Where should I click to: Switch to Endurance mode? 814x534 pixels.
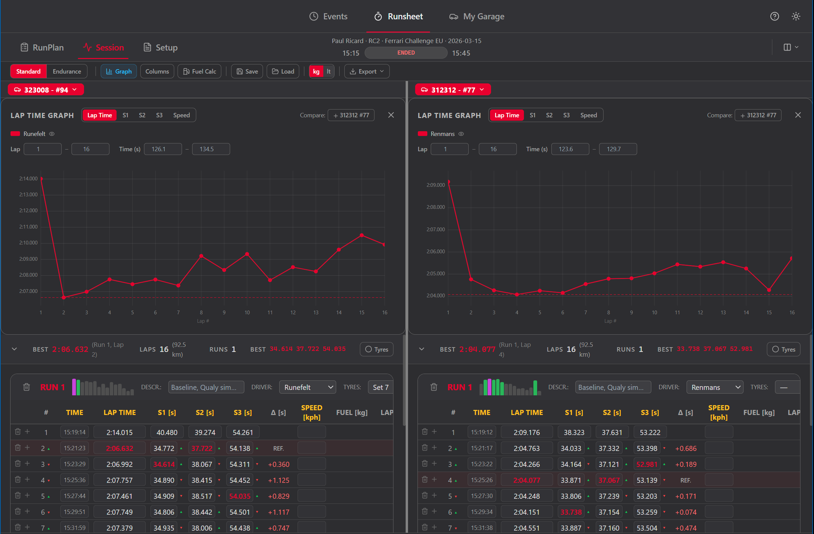67,71
